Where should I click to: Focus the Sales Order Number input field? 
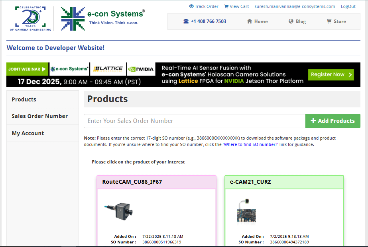tap(195, 121)
